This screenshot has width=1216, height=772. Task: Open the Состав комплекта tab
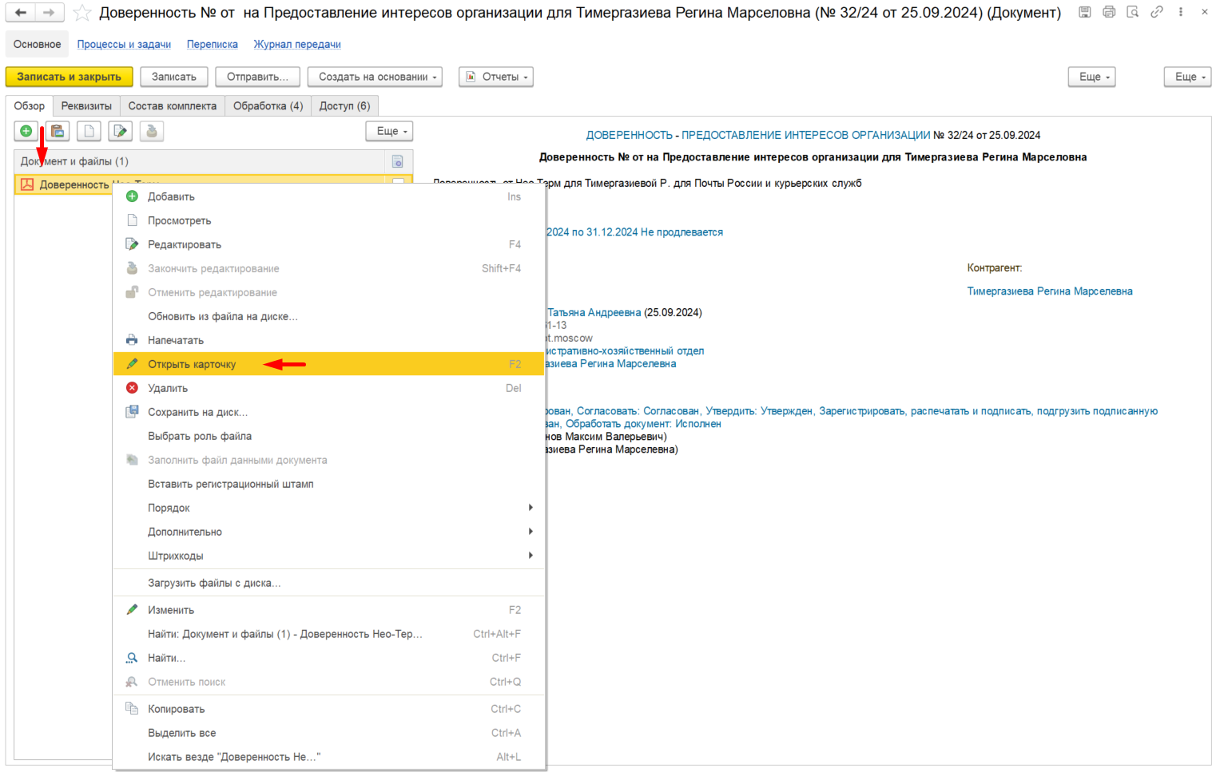[x=173, y=106]
